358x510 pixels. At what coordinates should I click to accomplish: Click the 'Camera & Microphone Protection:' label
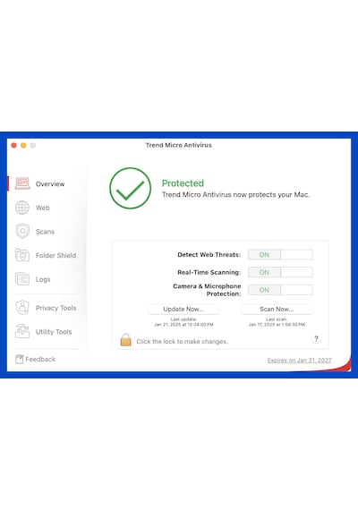click(207, 290)
